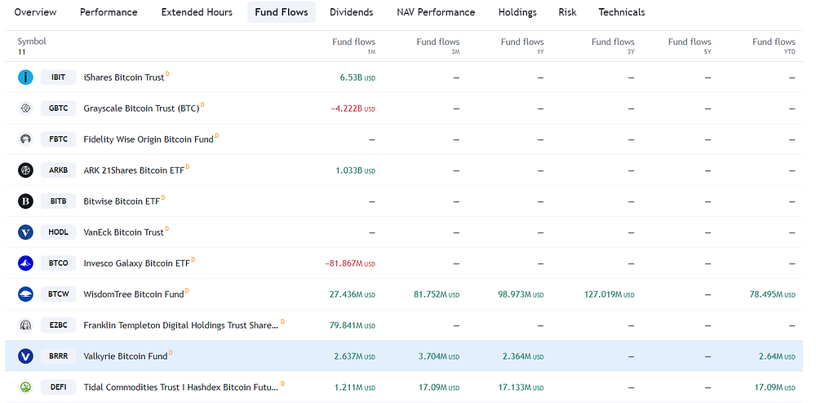Screen dimensions: 816x403
Task: Open Franklin Templeton Digital Holdings Trust name
Action: pos(180,325)
